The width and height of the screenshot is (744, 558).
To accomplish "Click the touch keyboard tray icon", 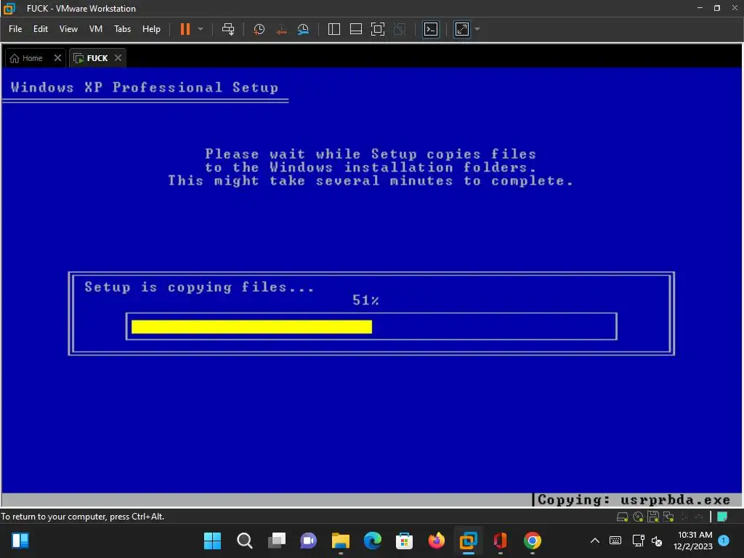I will (615, 541).
